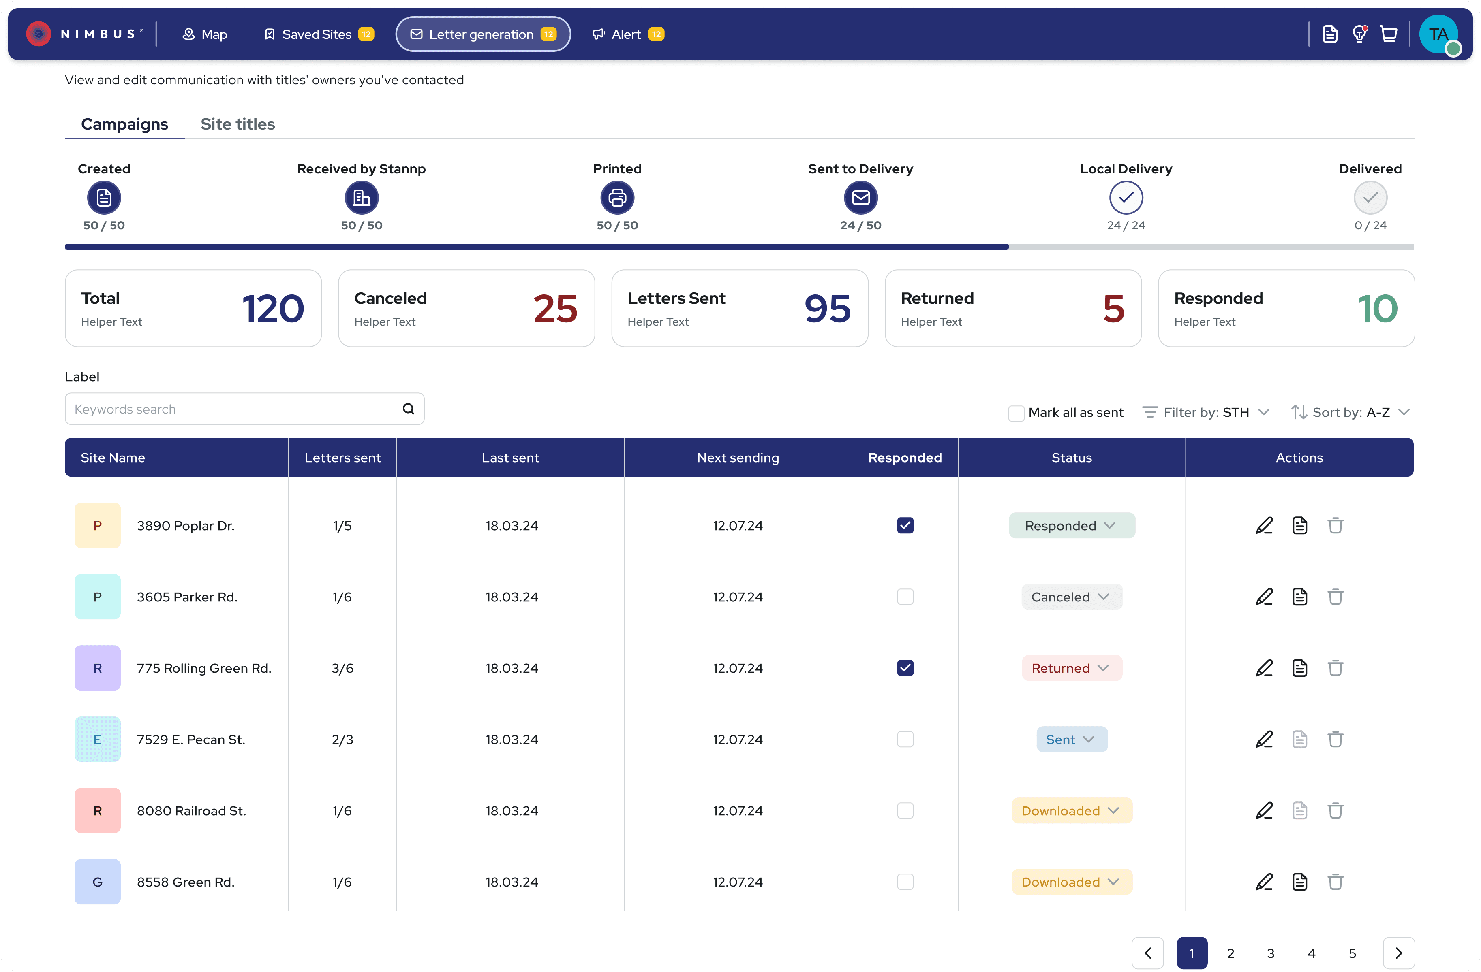This screenshot has height=972, width=1481.
Task: Click the edit pencil for 3890 Poplar Dr.
Action: pyautogui.click(x=1264, y=526)
